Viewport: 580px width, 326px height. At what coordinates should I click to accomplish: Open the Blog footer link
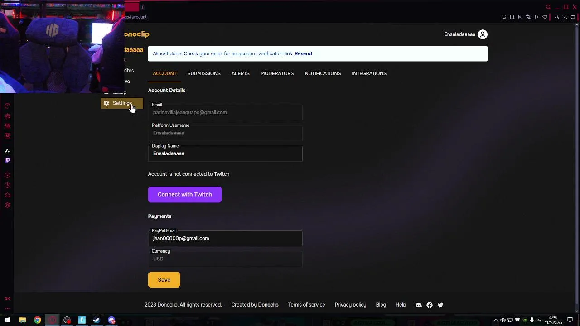coord(381,305)
